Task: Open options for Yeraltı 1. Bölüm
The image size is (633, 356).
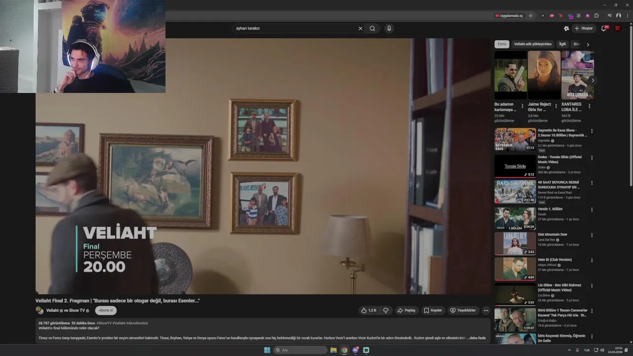Action: click(592, 210)
